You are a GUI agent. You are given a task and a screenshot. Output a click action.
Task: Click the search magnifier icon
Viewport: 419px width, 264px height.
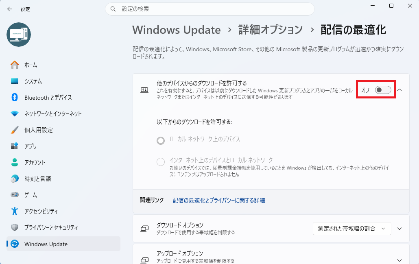113,9
